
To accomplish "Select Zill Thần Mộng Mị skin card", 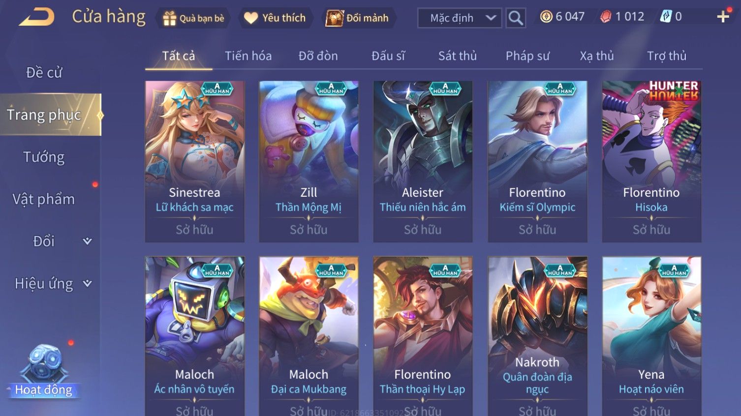I will (x=309, y=161).
